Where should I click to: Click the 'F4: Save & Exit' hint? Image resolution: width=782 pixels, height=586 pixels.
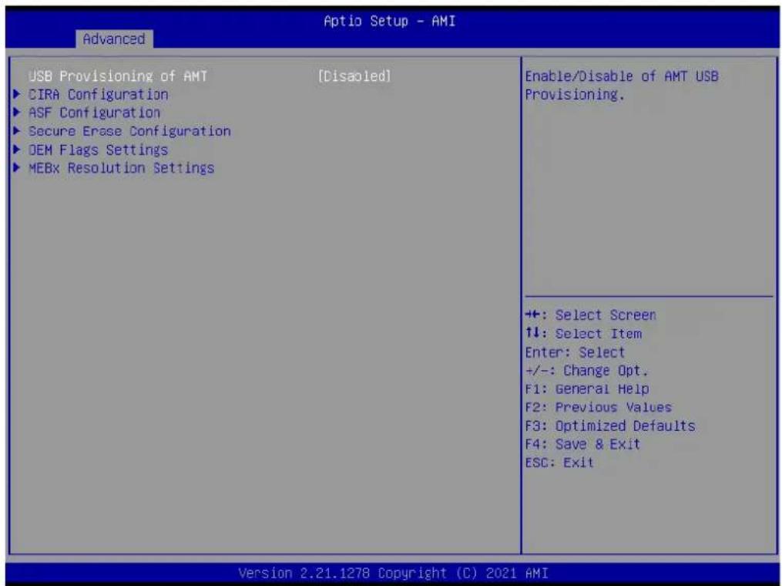[582, 444]
